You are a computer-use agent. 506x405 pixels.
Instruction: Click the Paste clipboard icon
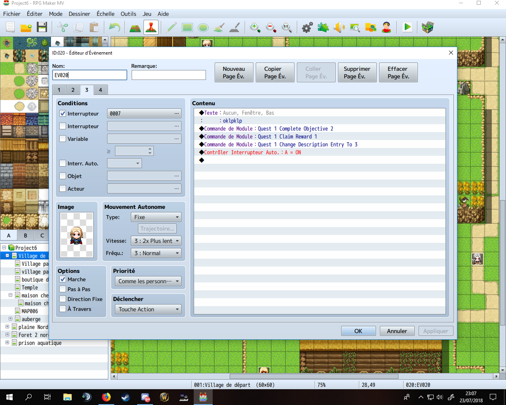click(94, 27)
